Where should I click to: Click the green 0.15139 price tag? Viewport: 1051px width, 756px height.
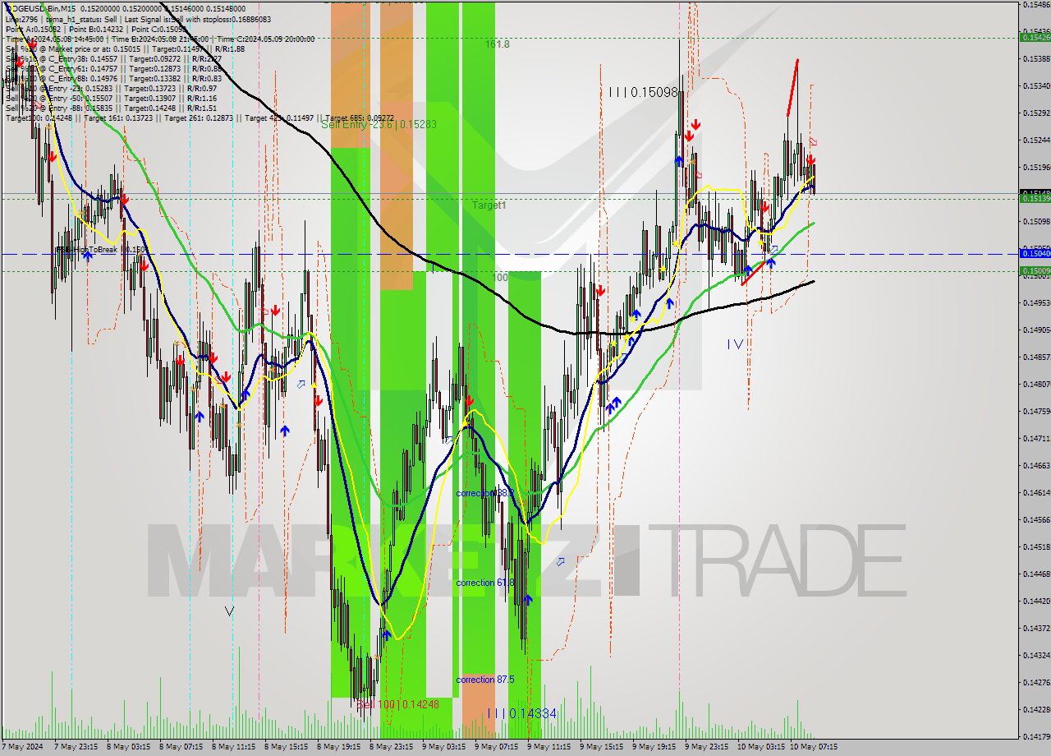click(1035, 198)
